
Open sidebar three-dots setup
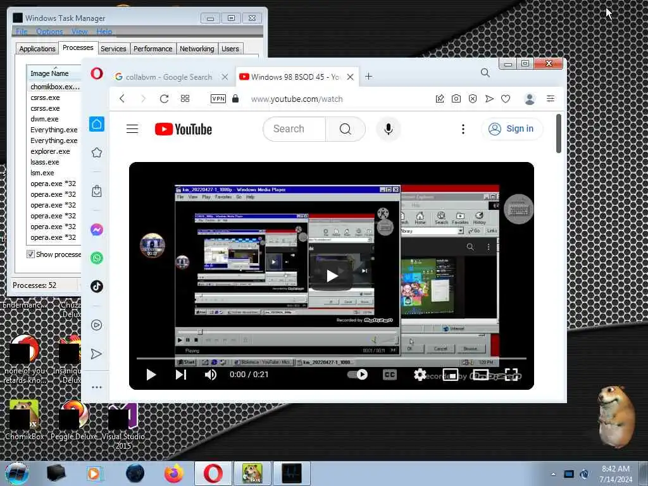(97, 387)
